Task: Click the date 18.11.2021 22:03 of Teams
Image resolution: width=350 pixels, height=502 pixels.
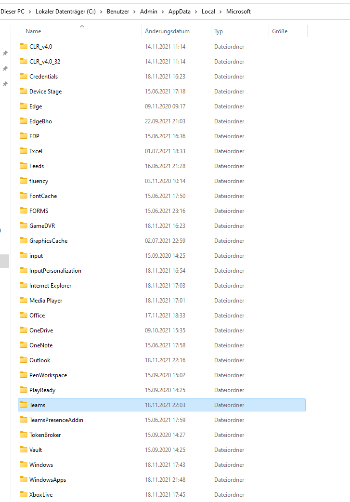Action: pos(165,405)
